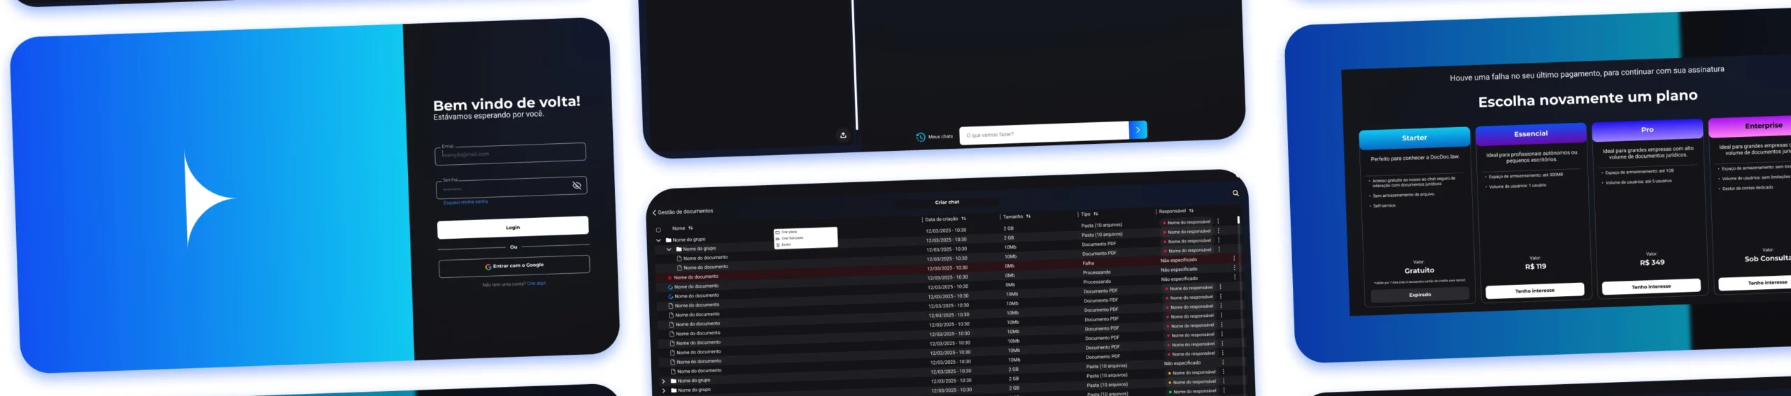The width and height of the screenshot is (1791, 396).
Task: Go back using Gestão de documentos arrow
Action: tap(654, 212)
